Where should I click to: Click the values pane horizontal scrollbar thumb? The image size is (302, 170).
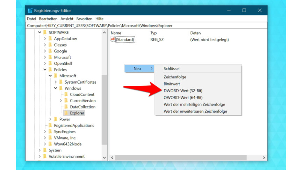(x=181, y=158)
